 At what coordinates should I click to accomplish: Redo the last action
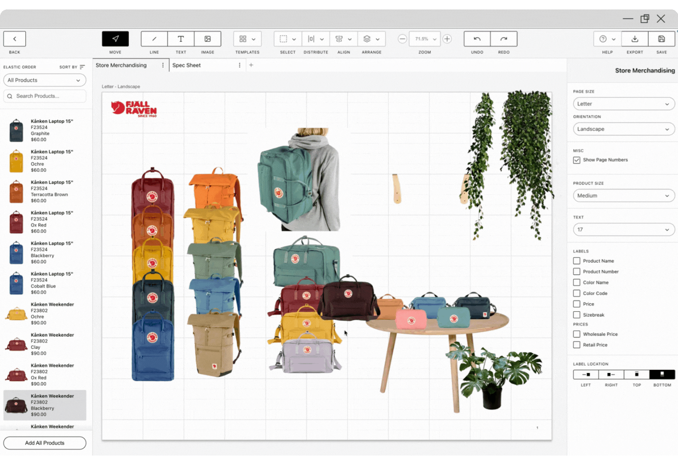click(x=504, y=39)
